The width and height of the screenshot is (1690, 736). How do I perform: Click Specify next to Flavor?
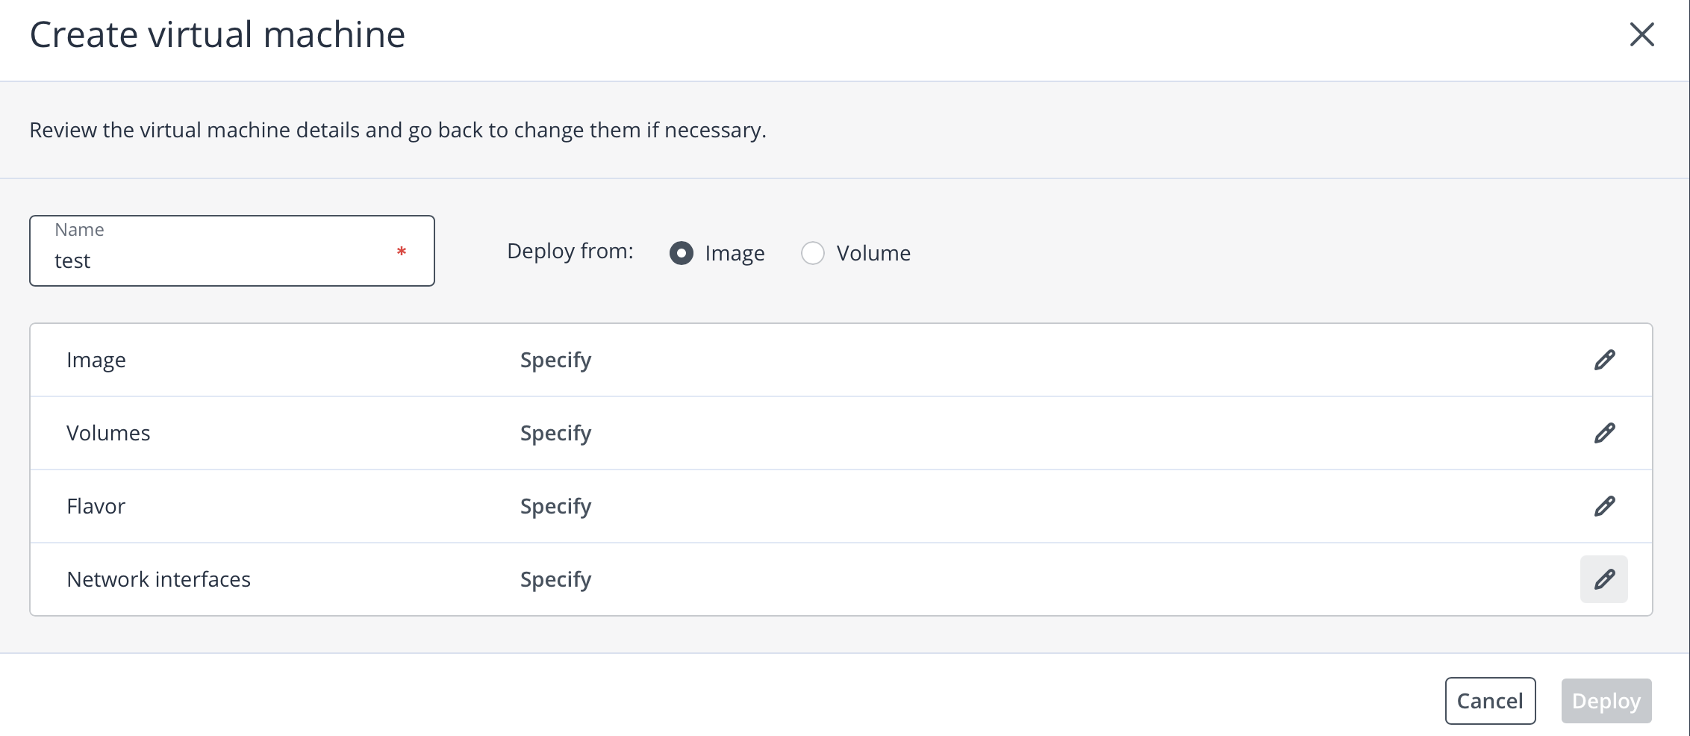point(555,506)
